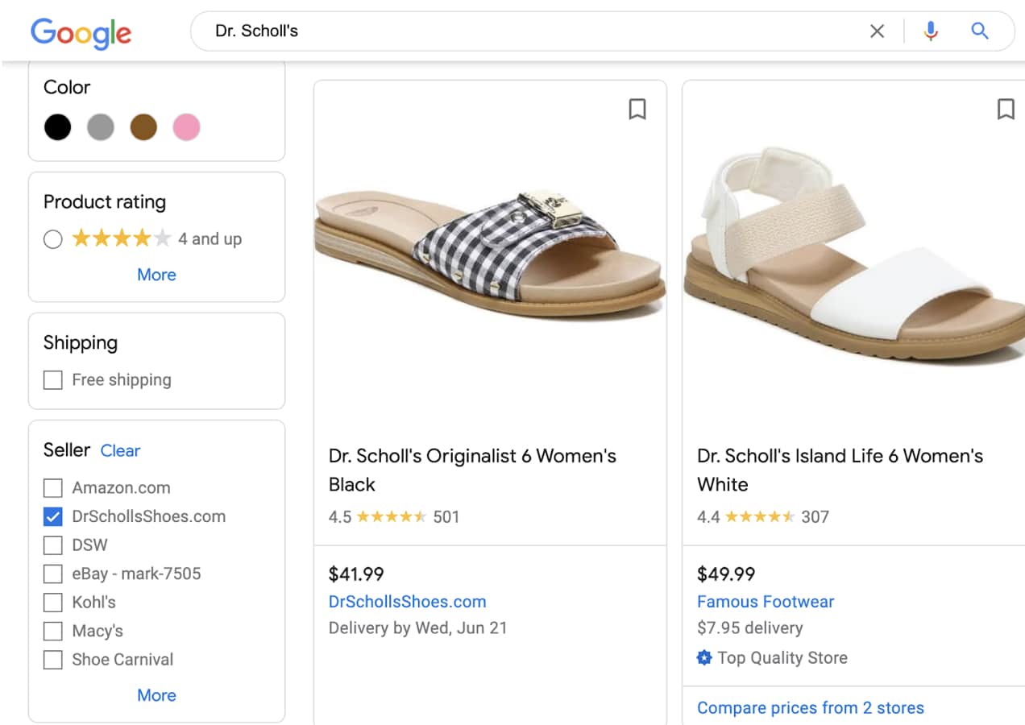Check the Kohl's seller checkbox
This screenshot has width=1025, height=725.
coord(52,602)
